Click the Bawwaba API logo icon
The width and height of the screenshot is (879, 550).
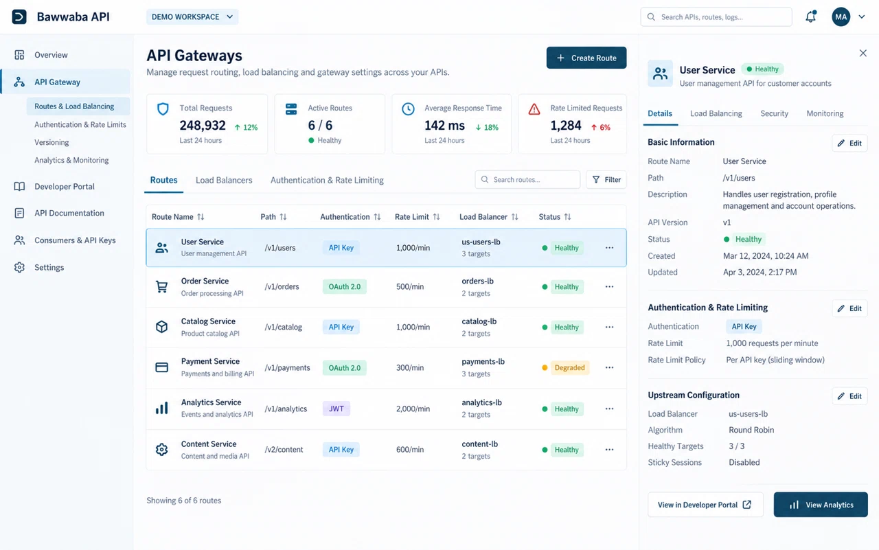pyautogui.click(x=19, y=16)
